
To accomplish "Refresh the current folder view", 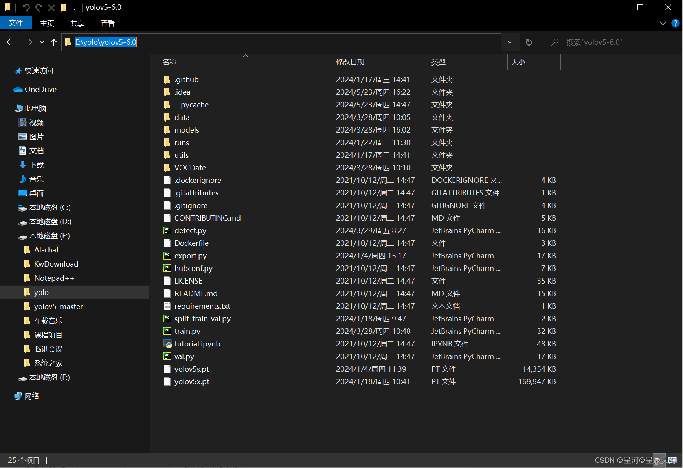I will (x=529, y=42).
